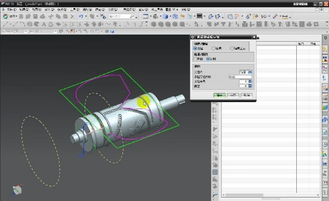This screenshot has height=201, width=329.
Task: Click the name text field in the dialog
Action: tap(240, 77)
